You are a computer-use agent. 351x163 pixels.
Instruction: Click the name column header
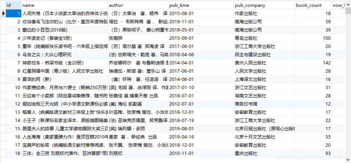(x=65, y=5)
